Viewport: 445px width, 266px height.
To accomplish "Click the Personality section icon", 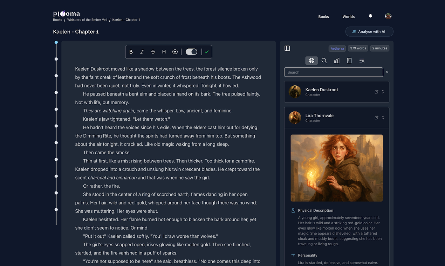I will pos(293,255).
